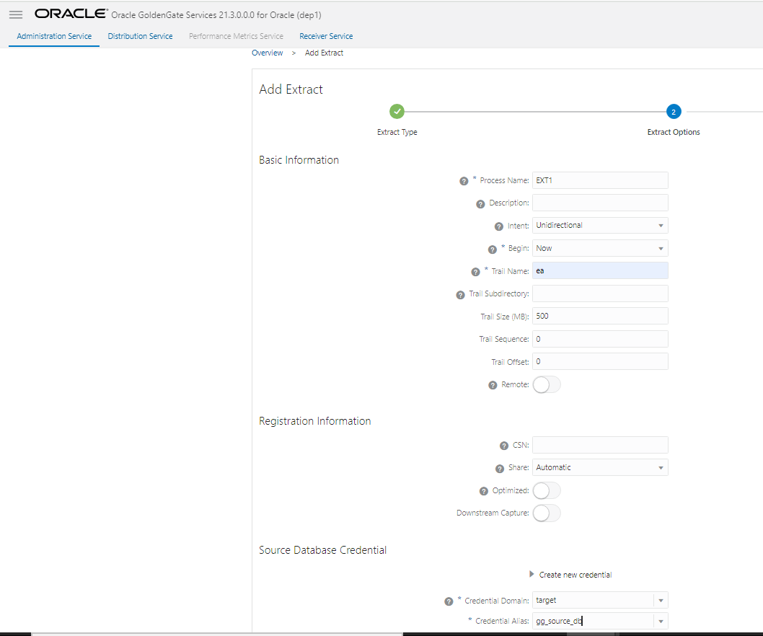The image size is (763, 636).
Task: Click the Description input field
Action: tap(600, 203)
